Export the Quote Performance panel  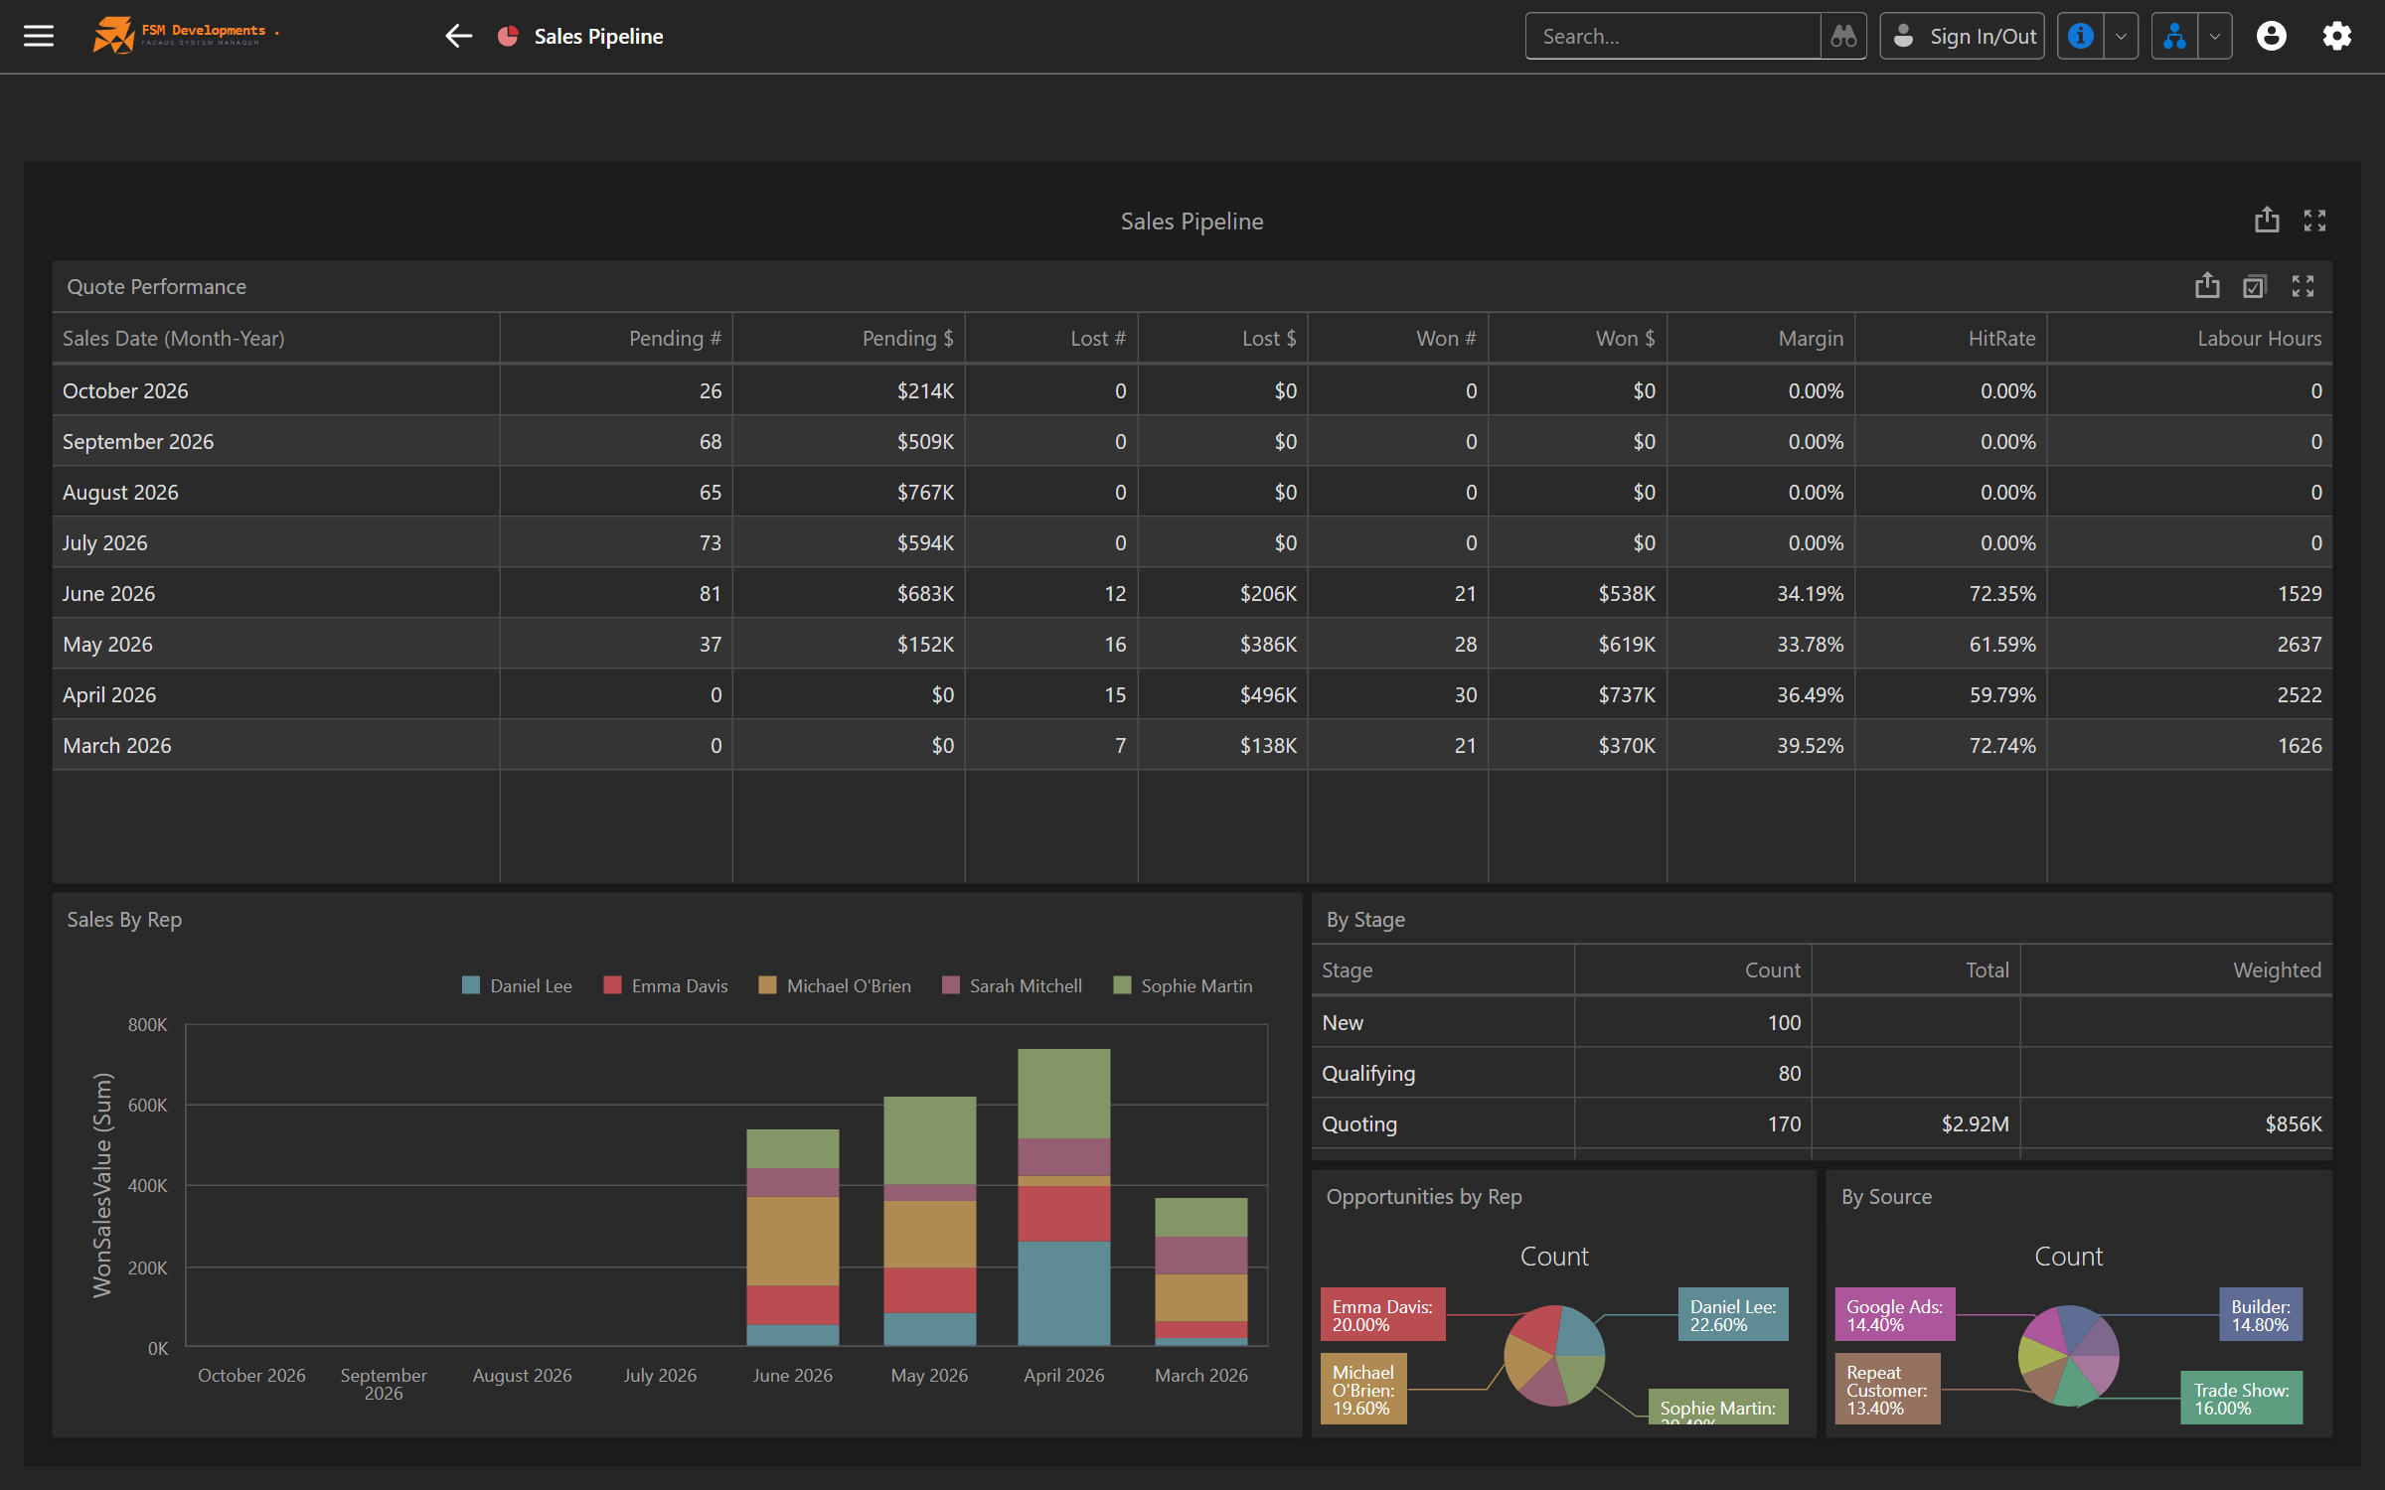click(x=2207, y=286)
